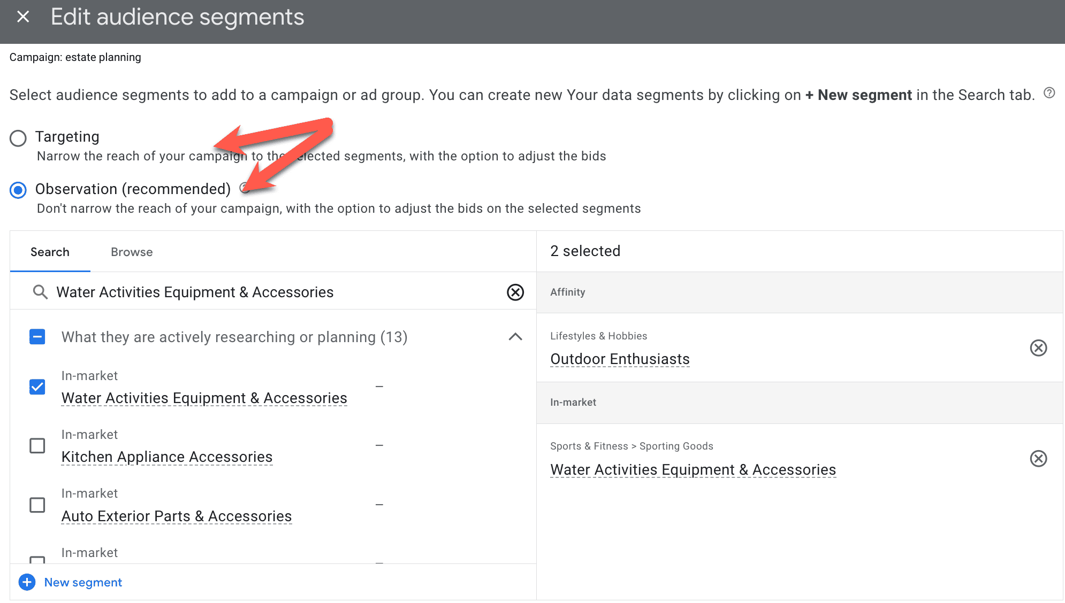Click the magnifier search icon
Image resolution: width=1065 pixels, height=603 pixels.
pyautogui.click(x=40, y=292)
